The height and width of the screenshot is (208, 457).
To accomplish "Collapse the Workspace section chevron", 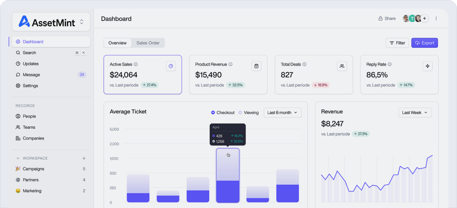I will 18,158.
